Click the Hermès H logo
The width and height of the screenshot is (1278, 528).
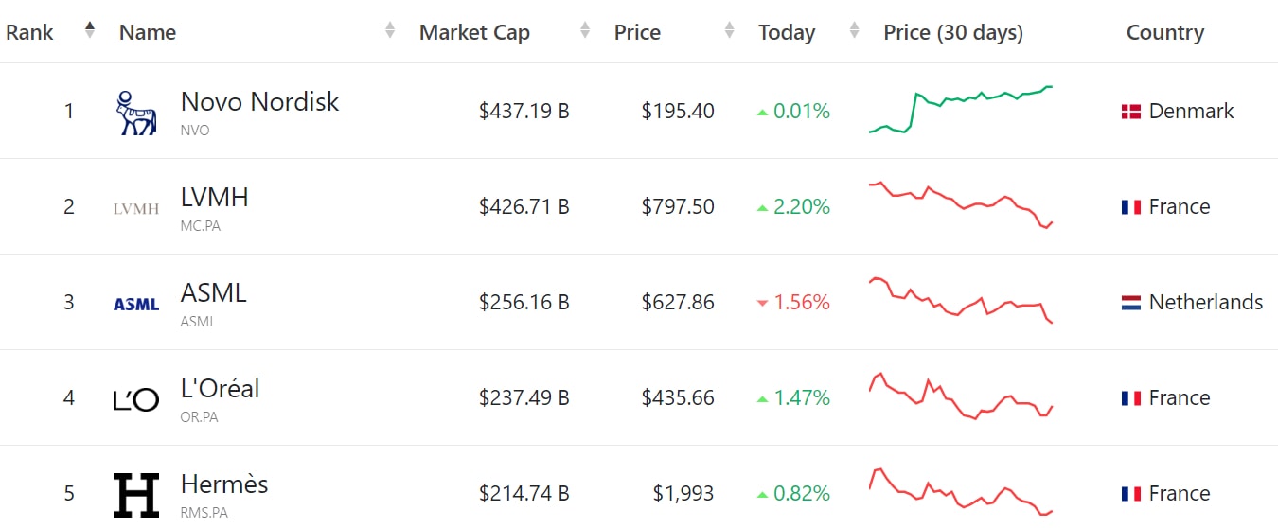coord(136,495)
